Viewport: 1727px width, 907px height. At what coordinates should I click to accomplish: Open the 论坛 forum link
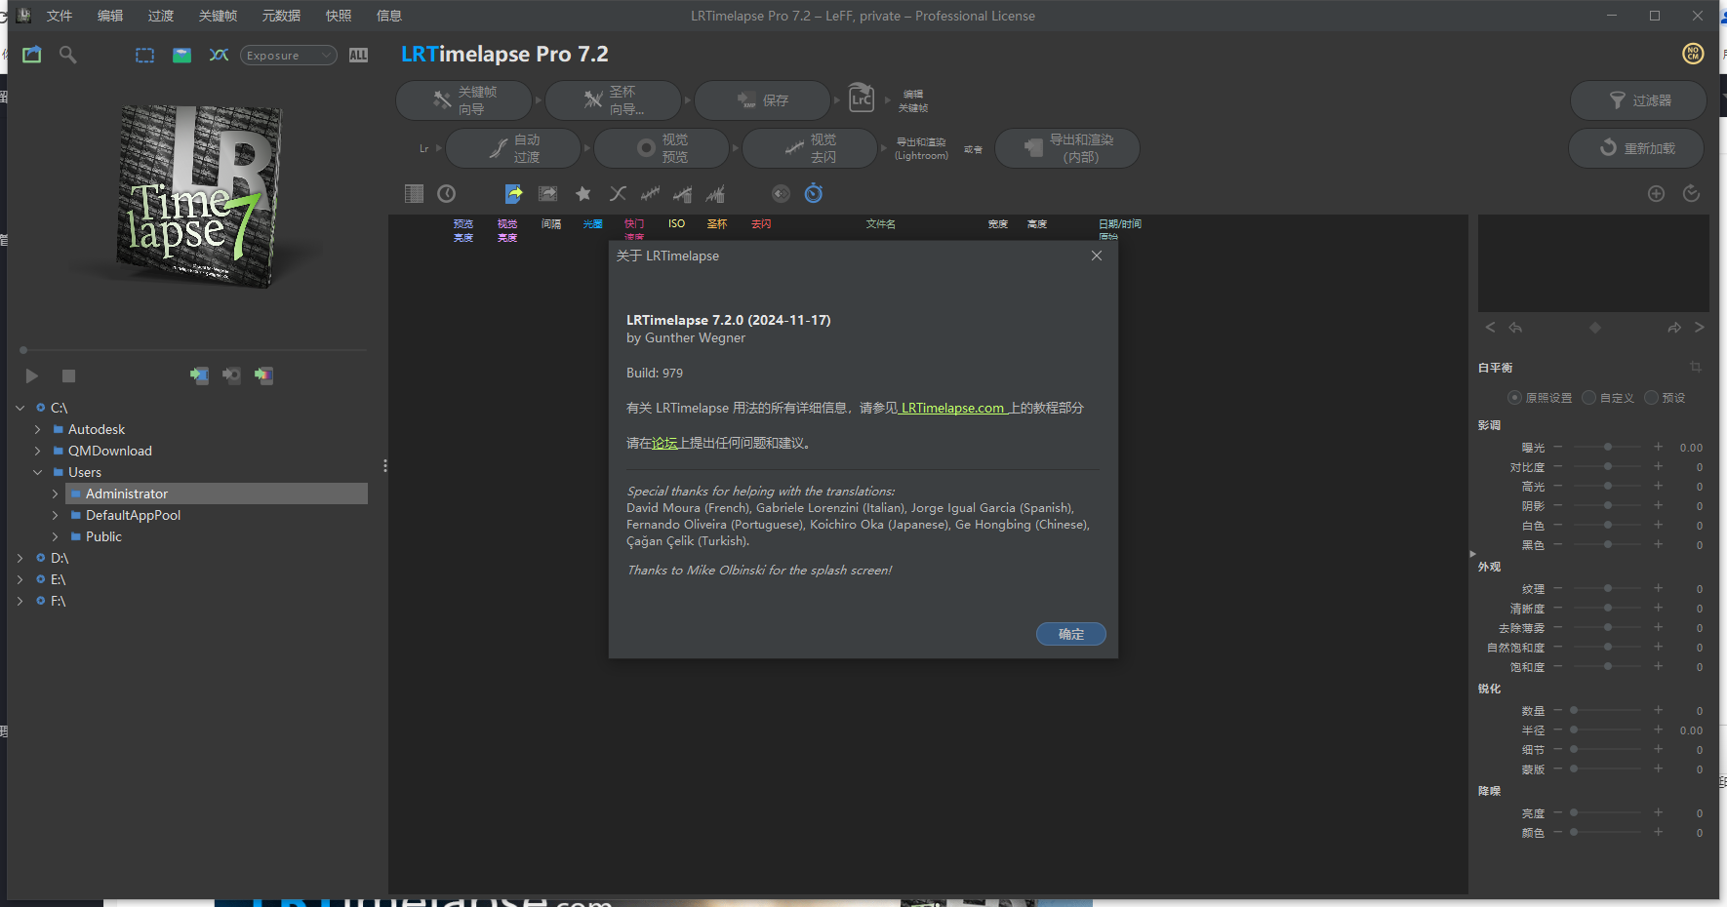(x=664, y=443)
